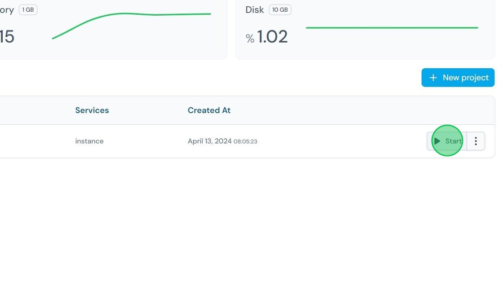Click the New project button
504x281 pixels.
pos(458,78)
